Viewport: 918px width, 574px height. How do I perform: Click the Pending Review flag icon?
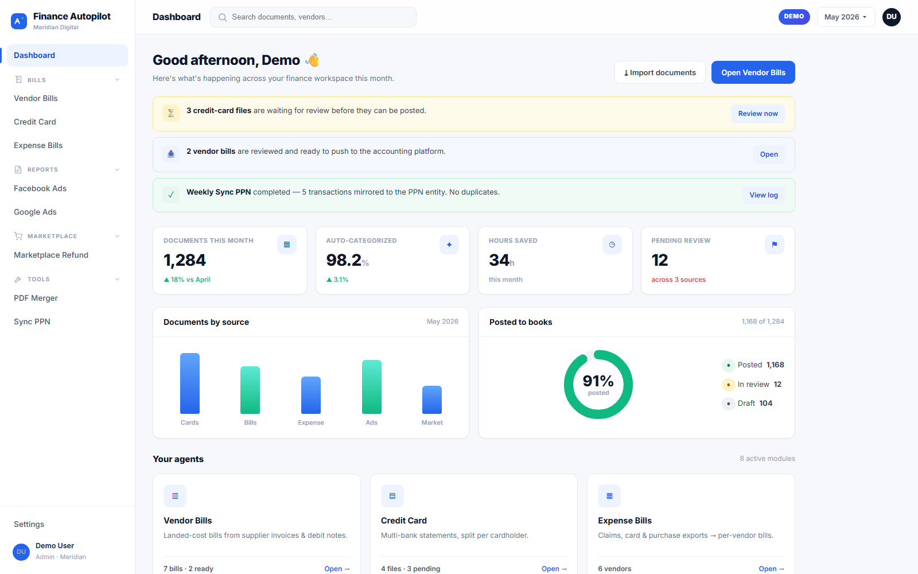[775, 245]
